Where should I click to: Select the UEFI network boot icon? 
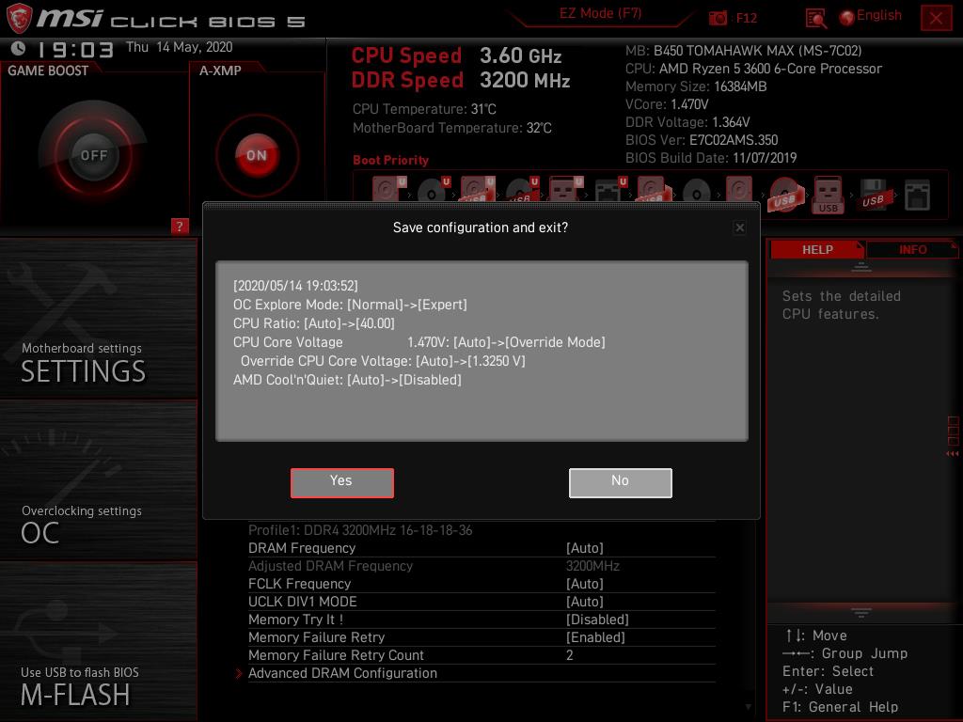click(610, 190)
